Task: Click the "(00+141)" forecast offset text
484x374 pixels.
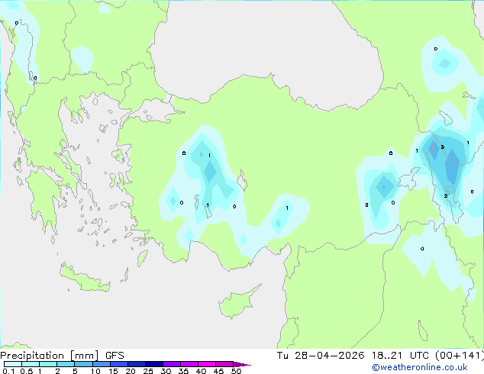Action: click(460, 356)
